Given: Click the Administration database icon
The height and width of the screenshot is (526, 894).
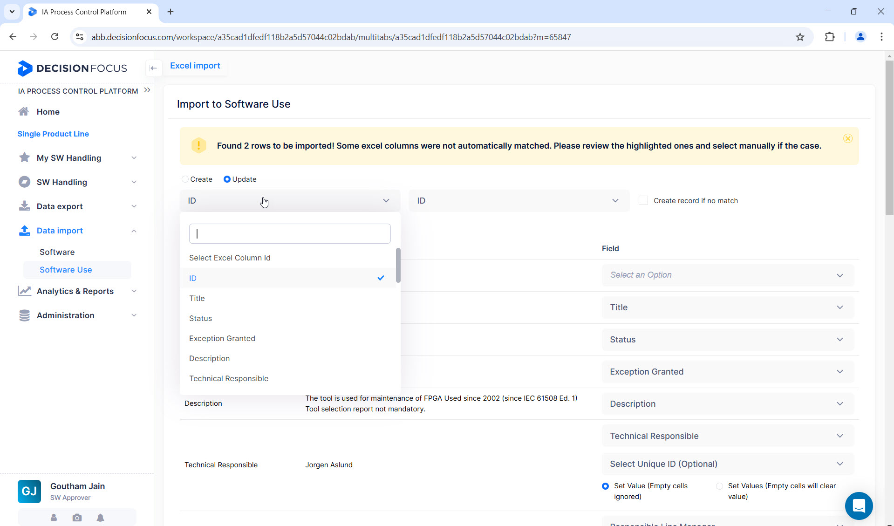Looking at the screenshot, I should (x=24, y=315).
